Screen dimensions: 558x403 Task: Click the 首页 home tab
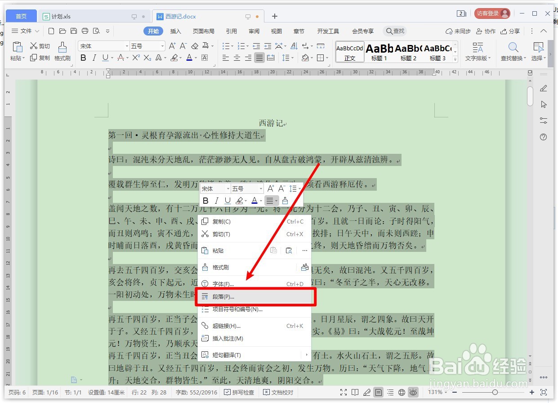pyautogui.click(x=21, y=16)
